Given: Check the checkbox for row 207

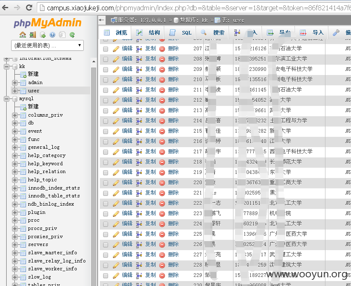Looking at the screenshot, I should (x=106, y=49).
